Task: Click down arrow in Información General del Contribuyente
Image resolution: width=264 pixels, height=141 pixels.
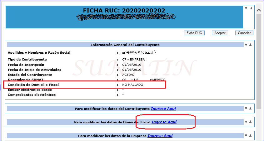Action: tap(246, 45)
